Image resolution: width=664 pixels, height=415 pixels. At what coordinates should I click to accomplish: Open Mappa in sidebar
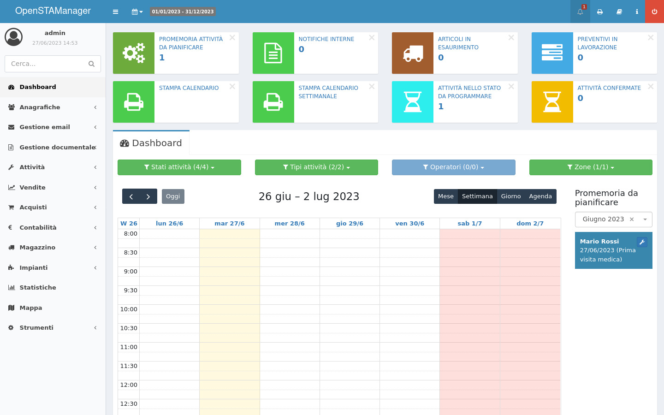pyautogui.click(x=53, y=308)
